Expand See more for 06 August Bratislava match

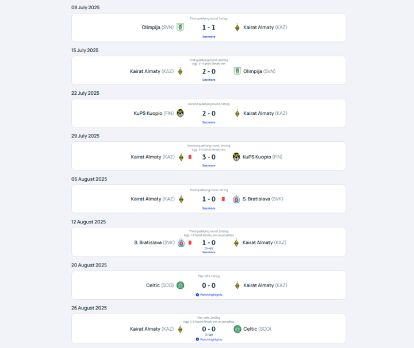[209, 208]
